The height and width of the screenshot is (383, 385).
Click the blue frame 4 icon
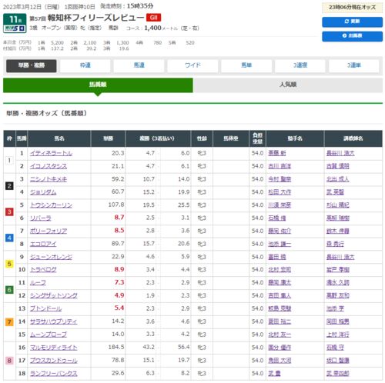pyautogui.click(x=9, y=238)
